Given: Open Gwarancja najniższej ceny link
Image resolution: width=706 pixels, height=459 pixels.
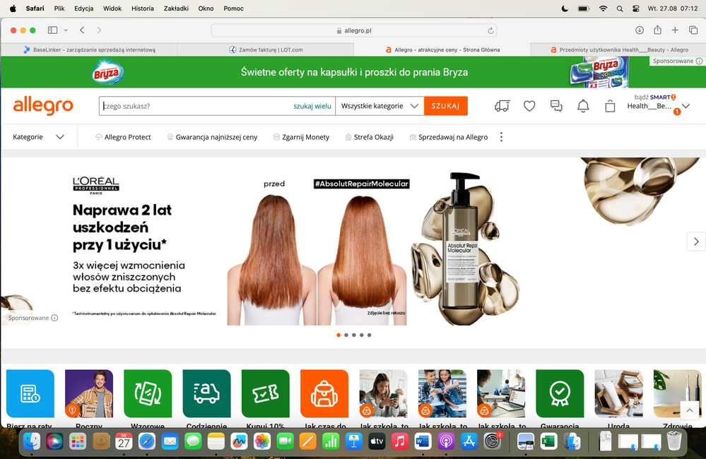Looking at the screenshot, I should pyautogui.click(x=212, y=137).
